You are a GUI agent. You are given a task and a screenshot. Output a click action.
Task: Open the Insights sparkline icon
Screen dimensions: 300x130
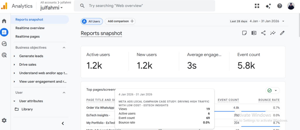click(x=273, y=33)
